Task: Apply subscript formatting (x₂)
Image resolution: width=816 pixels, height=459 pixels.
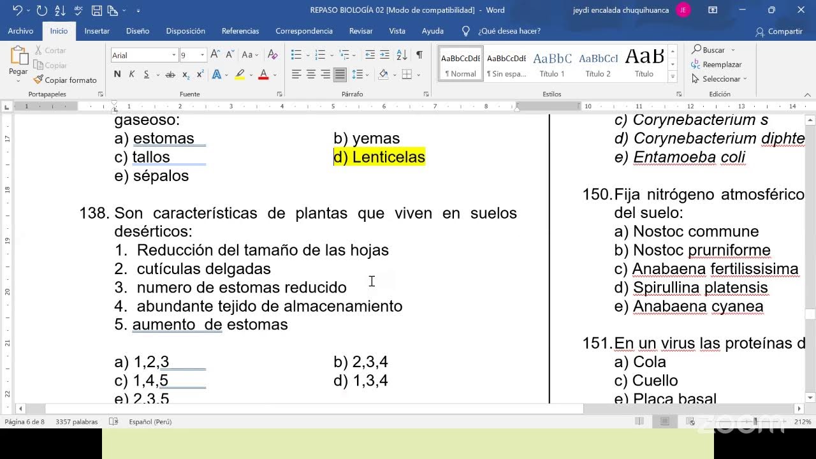Action: coord(186,75)
